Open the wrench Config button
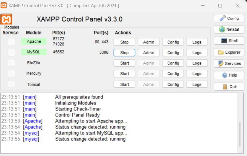Image resolution: width=247 pixels, height=156 pixels. (229, 18)
